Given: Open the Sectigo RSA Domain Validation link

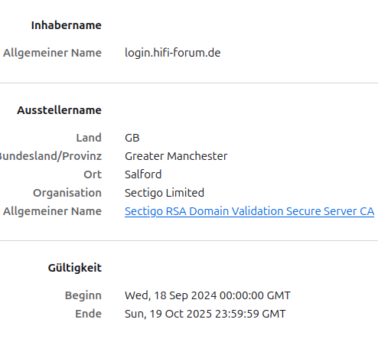Looking at the screenshot, I should [x=249, y=211].
